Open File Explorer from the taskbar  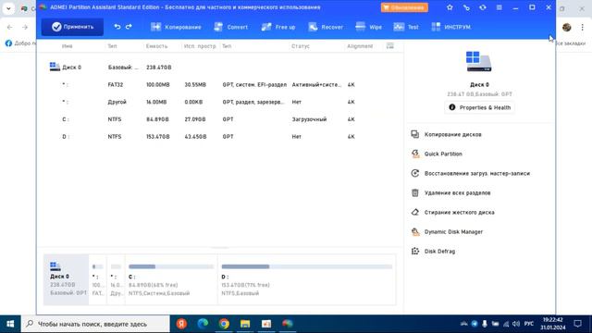(245, 324)
